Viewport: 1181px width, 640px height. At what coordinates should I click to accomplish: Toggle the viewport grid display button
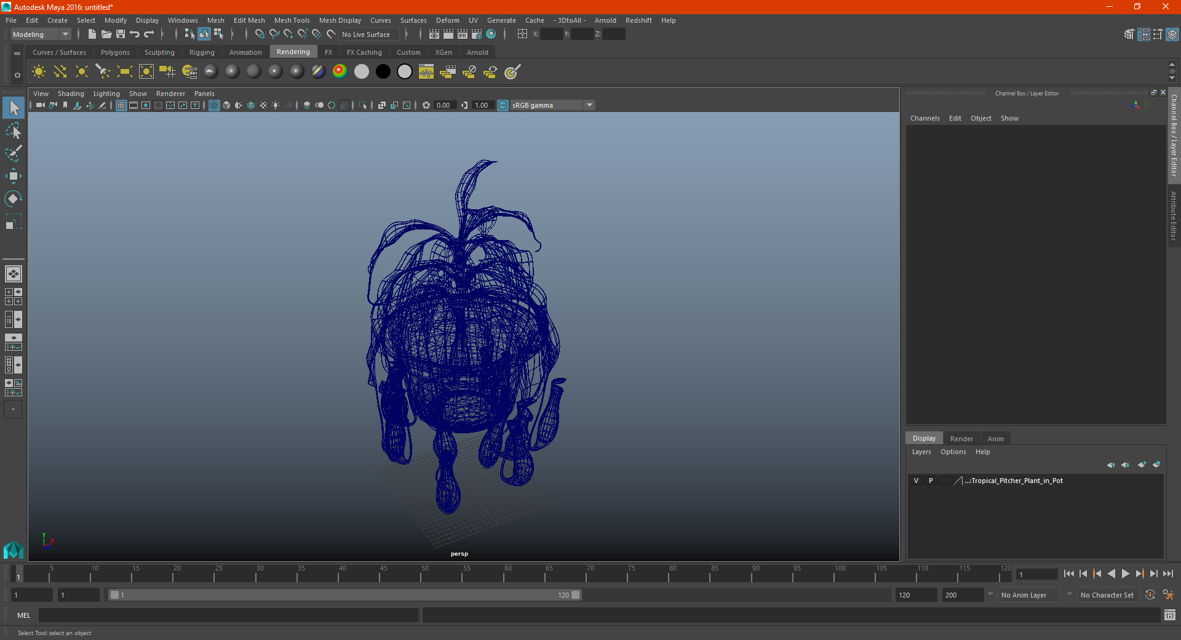[121, 105]
